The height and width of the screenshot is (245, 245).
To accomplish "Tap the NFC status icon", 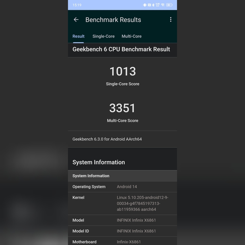I will click(149, 5).
